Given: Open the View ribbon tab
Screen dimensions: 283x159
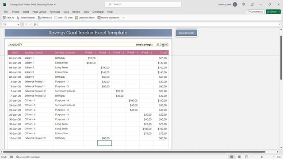Looking at the screenshot, I should [x=86, y=12].
